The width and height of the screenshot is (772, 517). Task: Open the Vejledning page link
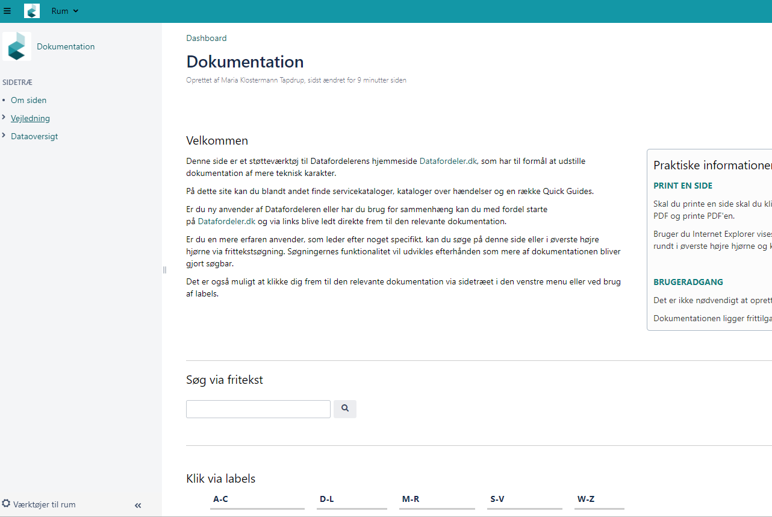[30, 118]
